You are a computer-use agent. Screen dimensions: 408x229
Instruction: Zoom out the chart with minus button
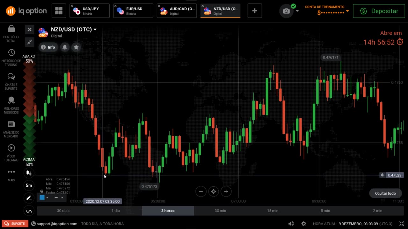click(x=201, y=191)
